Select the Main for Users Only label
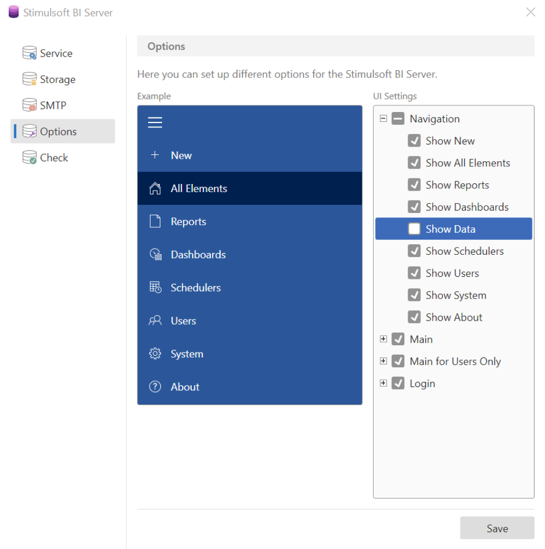The image size is (545, 549). (455, 361)
